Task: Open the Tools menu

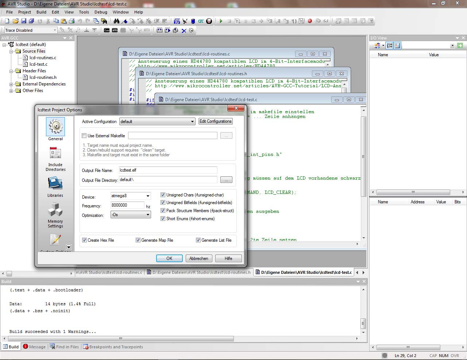Action: tap(84, 12)
